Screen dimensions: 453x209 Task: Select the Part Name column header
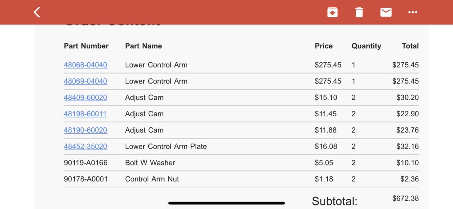[143, 46]
